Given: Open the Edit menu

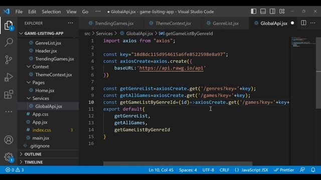Looking at the screenshot, I should click(32, 11).
